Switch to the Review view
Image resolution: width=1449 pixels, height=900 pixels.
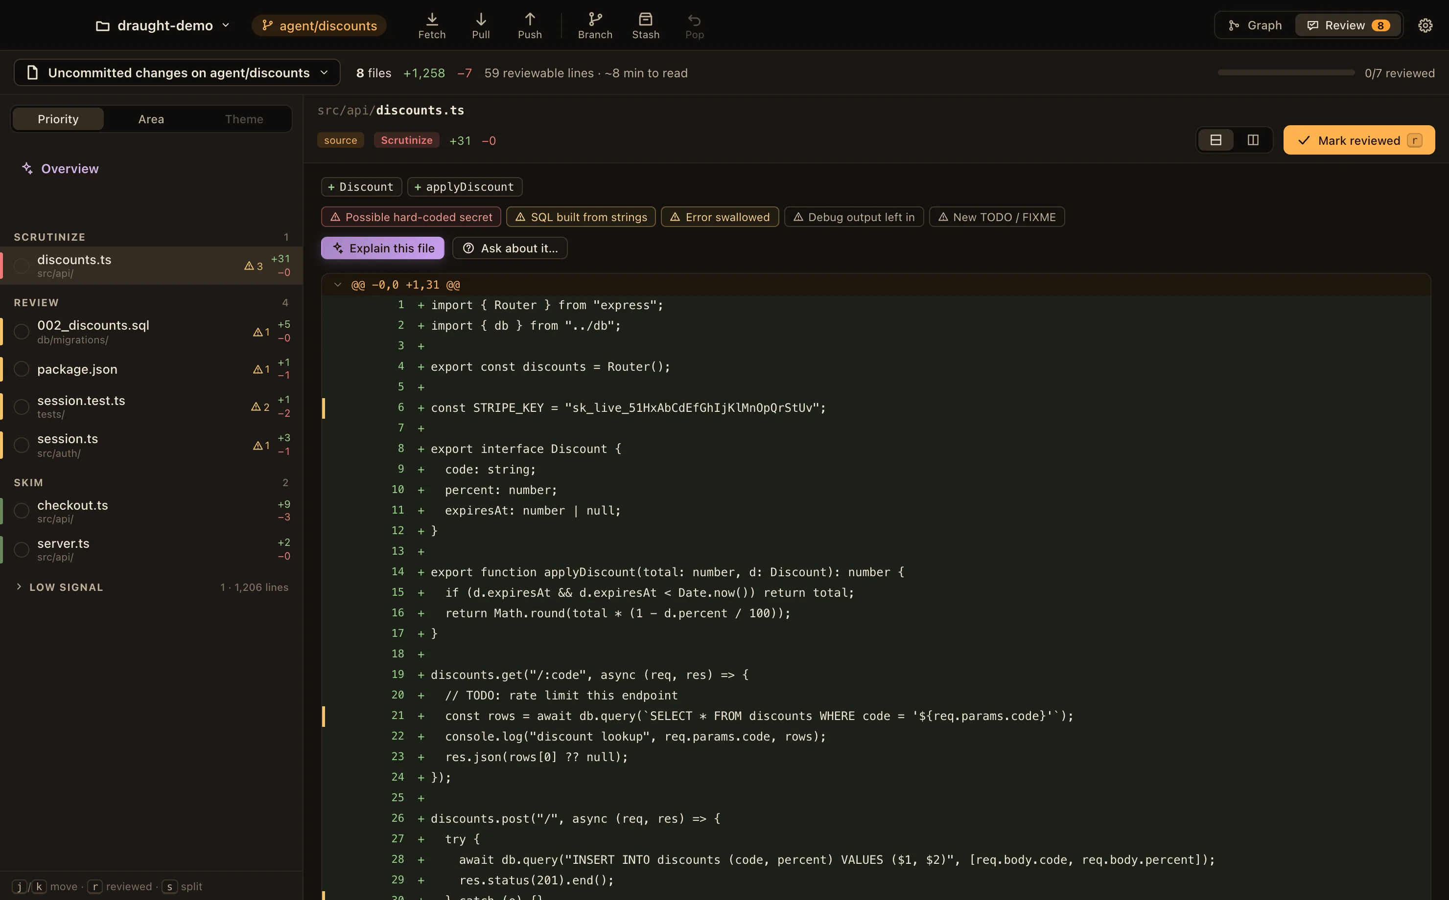coord(1348,25)
